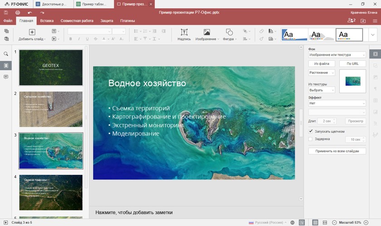Open the hamburger view settings menu

tap(375, 21)
